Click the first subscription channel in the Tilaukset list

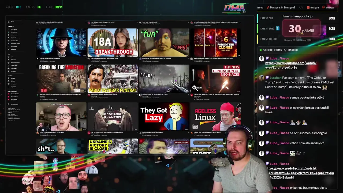(13, 29)
